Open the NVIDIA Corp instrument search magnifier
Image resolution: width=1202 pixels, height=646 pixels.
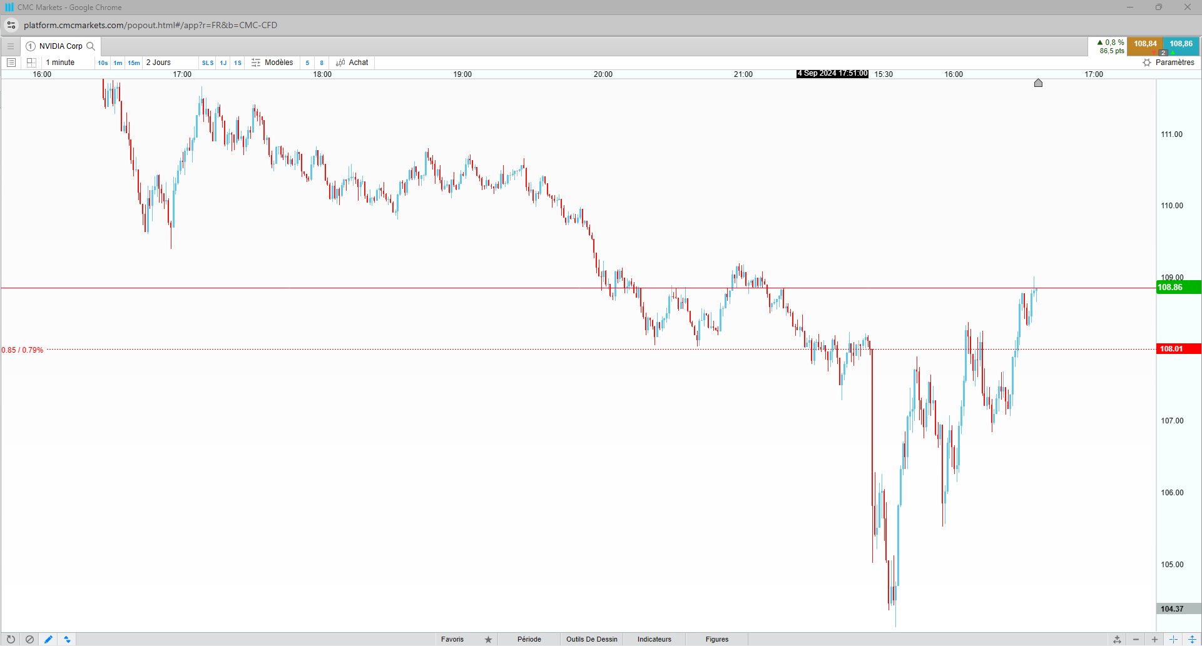tap(91, 46)
